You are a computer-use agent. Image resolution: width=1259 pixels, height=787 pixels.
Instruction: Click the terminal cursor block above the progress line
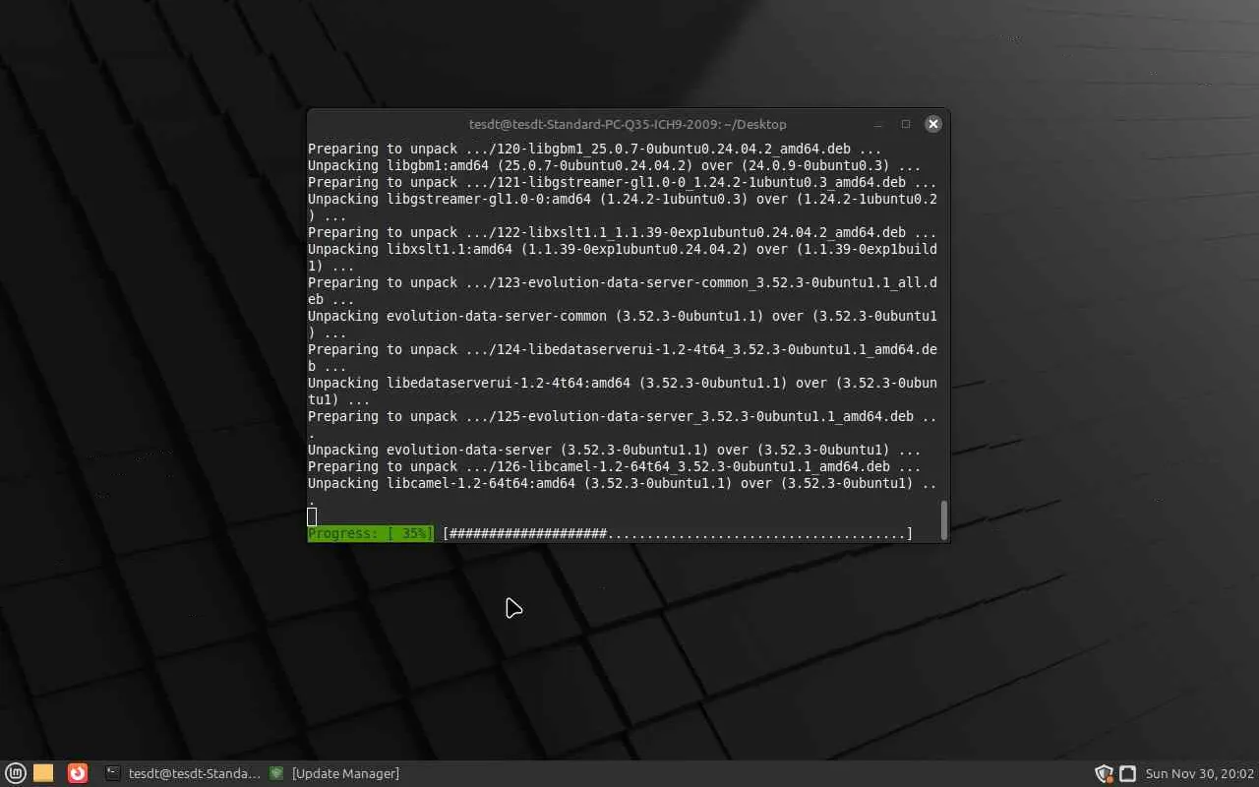312,516
